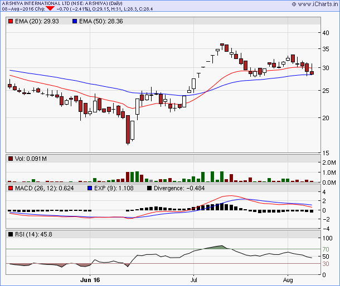
Task: Click the RSI axis label 100
Action: (327, 238)
